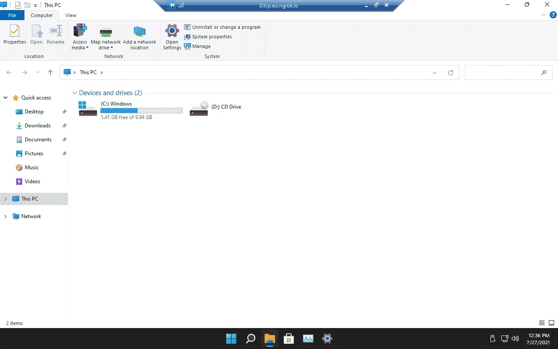Select Network in the navigation pane
The width and height of the screenshot is (558, 349).
31,216
